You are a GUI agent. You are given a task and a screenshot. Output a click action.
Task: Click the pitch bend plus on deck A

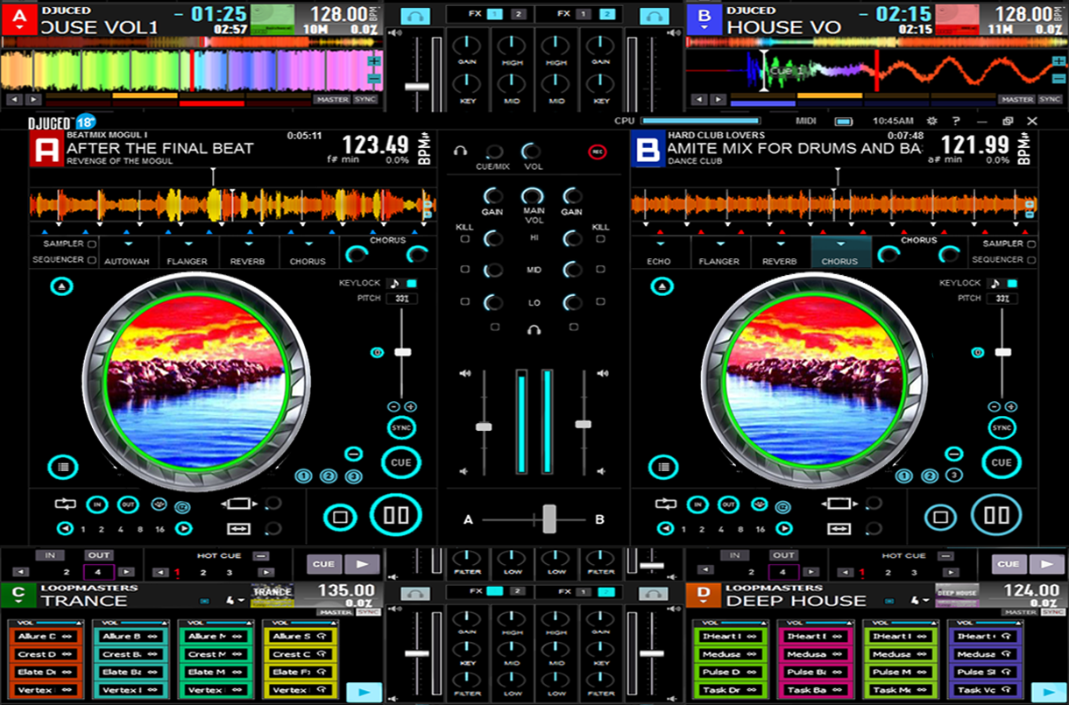click(x=410, y=407)
